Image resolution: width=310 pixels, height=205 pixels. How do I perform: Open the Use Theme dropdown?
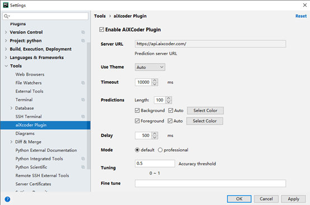click(x=150, y=67)
